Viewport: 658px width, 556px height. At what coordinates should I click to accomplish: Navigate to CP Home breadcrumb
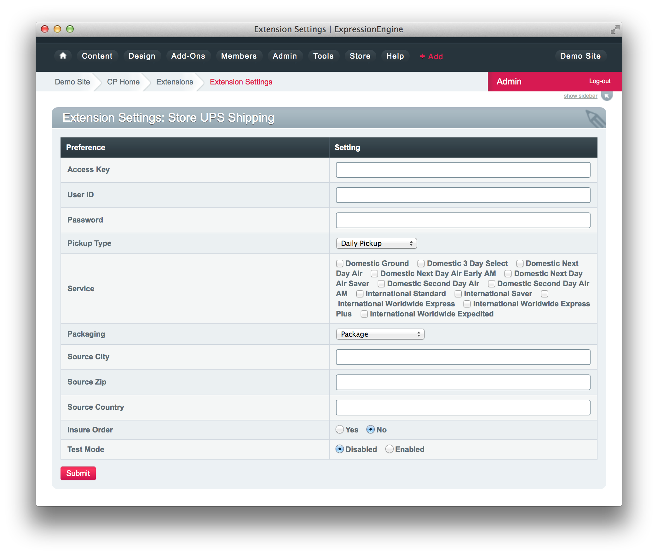coord(123,82)
